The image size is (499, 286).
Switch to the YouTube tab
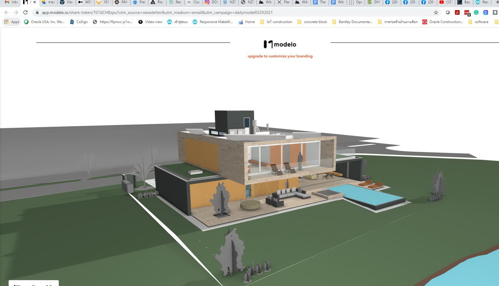click(x=446, y=2)
